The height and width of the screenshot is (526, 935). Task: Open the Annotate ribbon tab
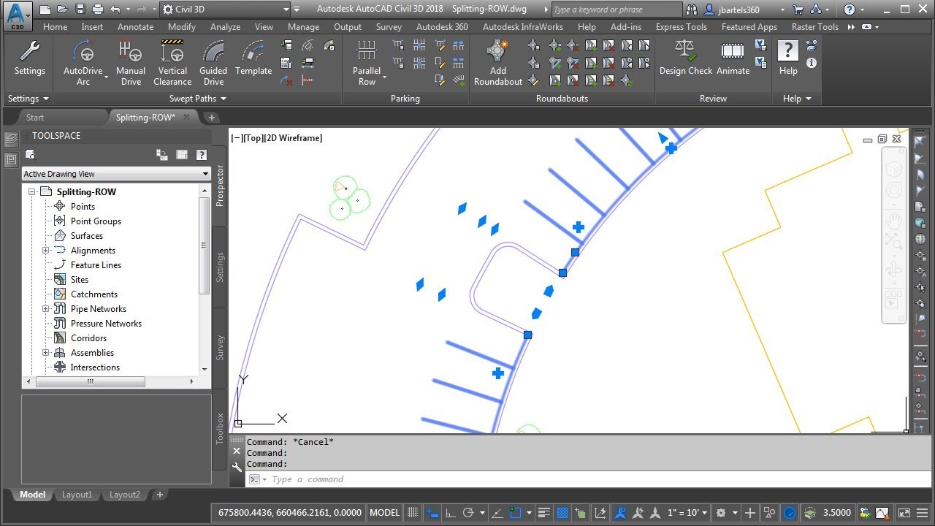tap(136, 27)
